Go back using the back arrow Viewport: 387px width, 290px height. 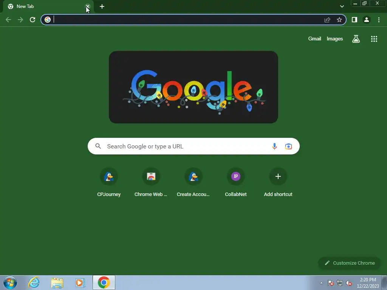[8, 20]
